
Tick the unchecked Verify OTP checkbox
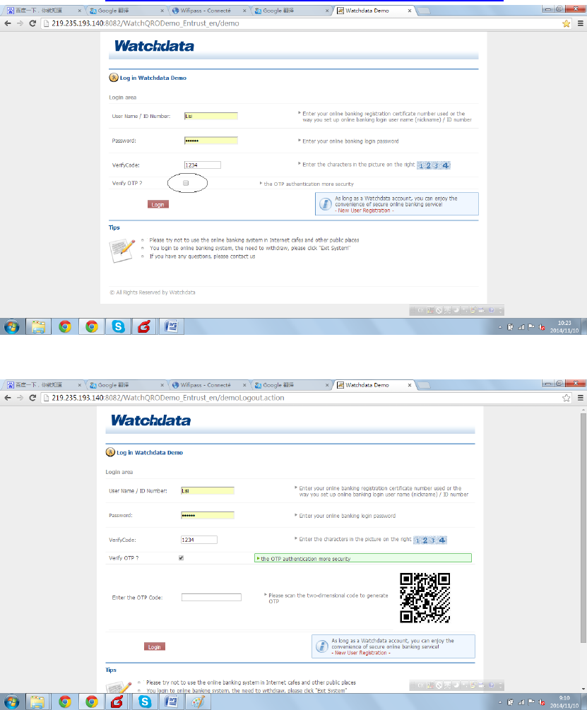(186, 183)
